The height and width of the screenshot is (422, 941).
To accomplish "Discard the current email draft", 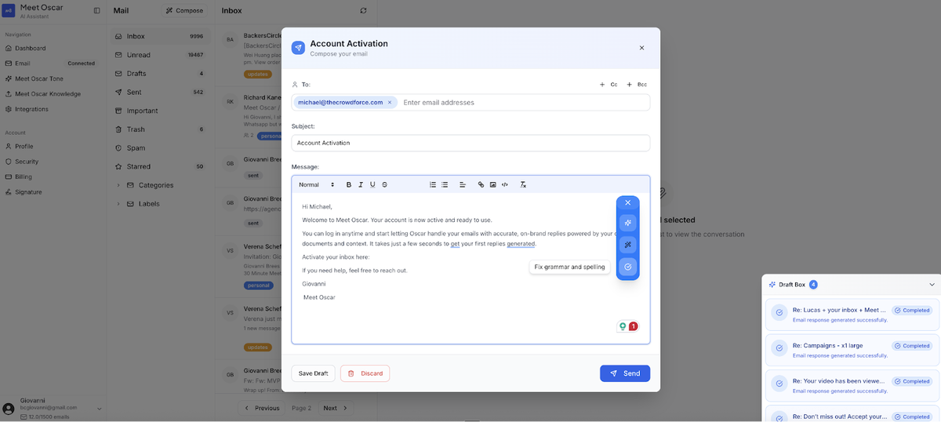I will click(x=365, y=373).
